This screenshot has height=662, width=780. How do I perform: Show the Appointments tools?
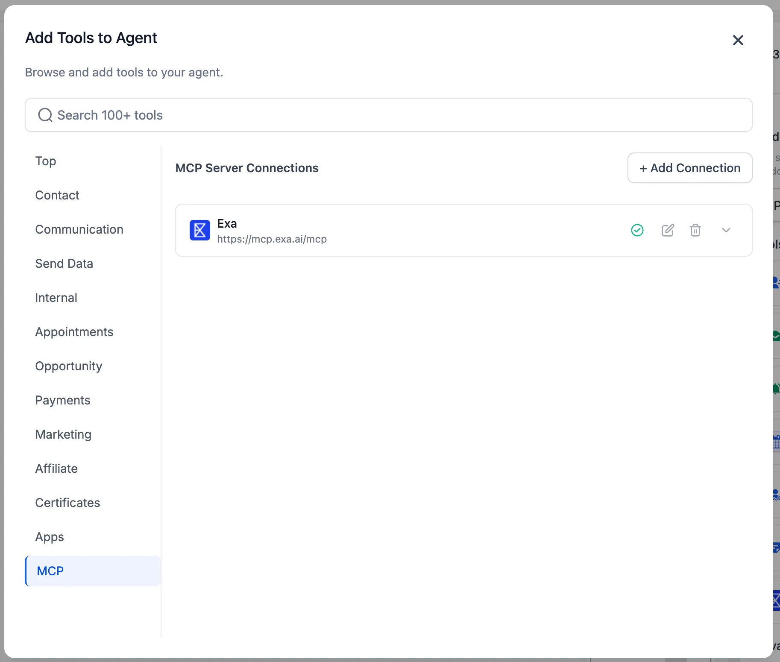click(x=74, y=332)
